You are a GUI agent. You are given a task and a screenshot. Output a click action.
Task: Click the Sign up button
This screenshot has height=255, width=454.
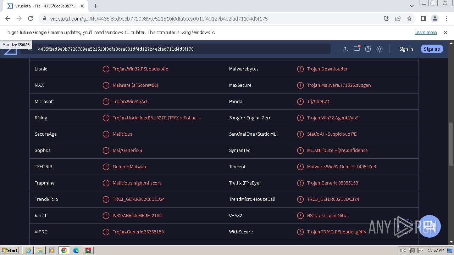click(432, 49)
